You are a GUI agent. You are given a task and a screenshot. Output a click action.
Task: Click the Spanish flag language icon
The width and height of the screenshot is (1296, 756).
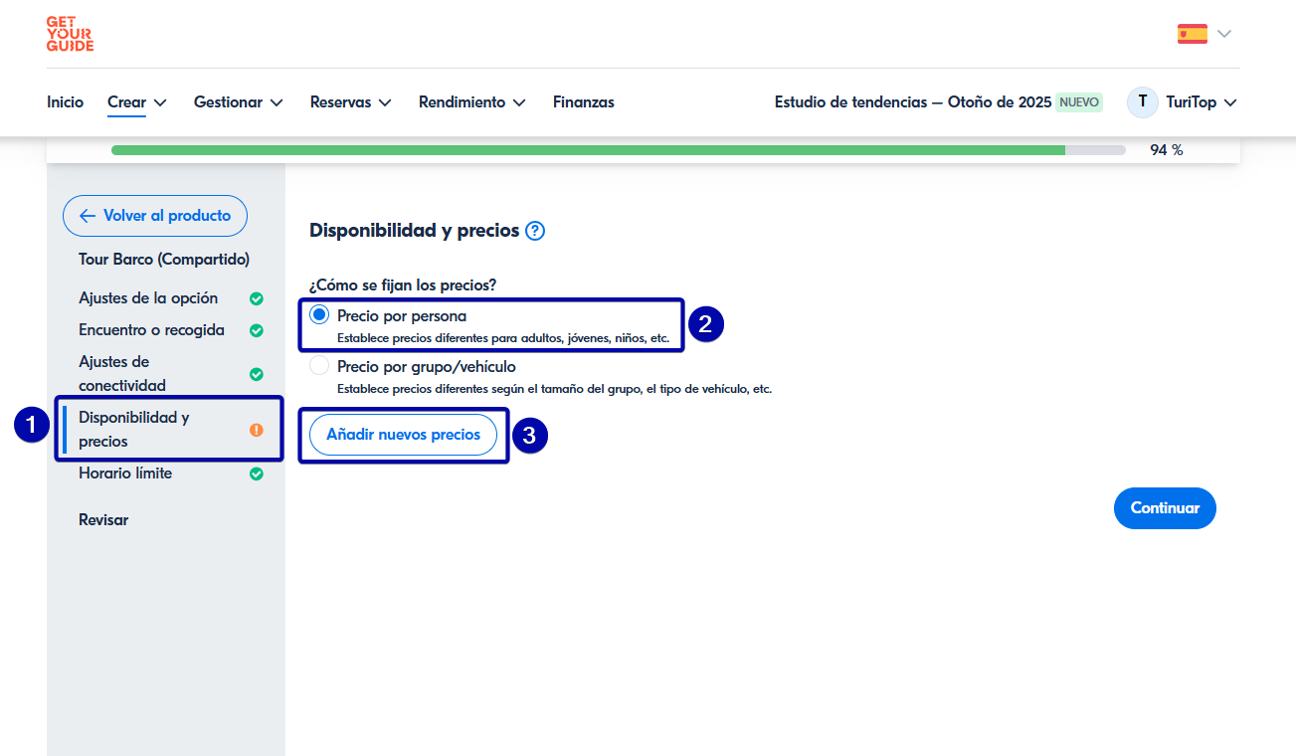(1192, 34)
